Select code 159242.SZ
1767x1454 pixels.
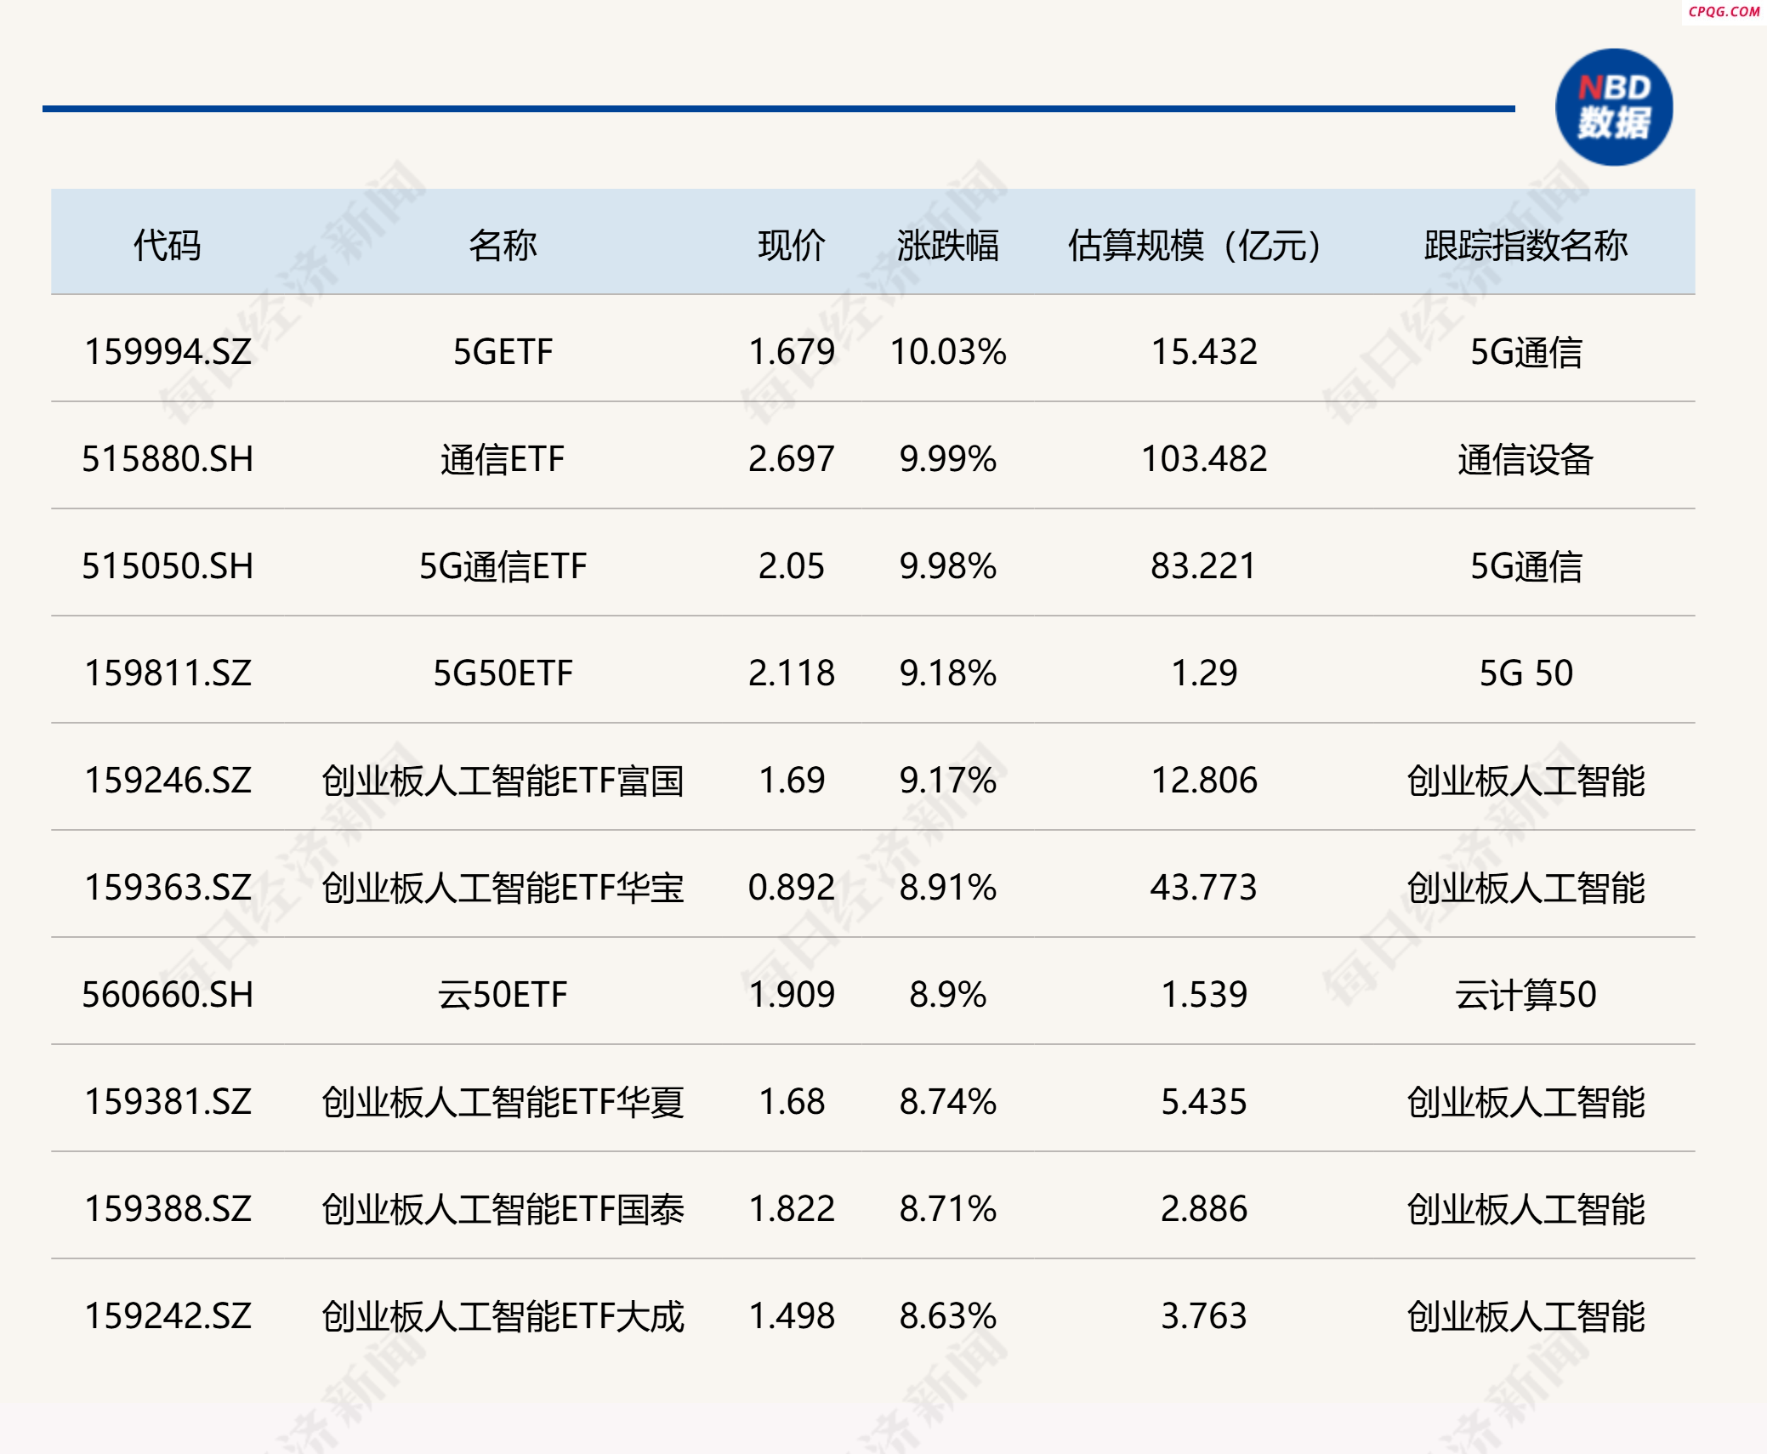(168, 1316)
